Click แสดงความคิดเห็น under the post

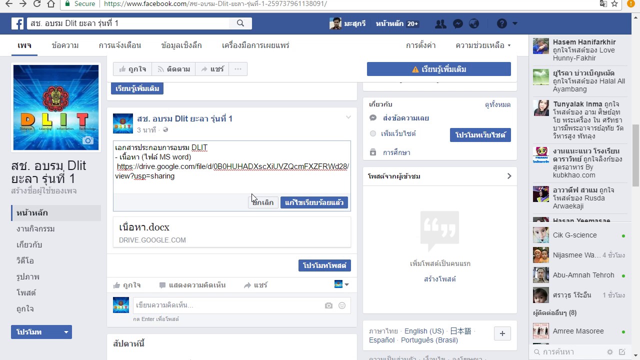(192, 285)
